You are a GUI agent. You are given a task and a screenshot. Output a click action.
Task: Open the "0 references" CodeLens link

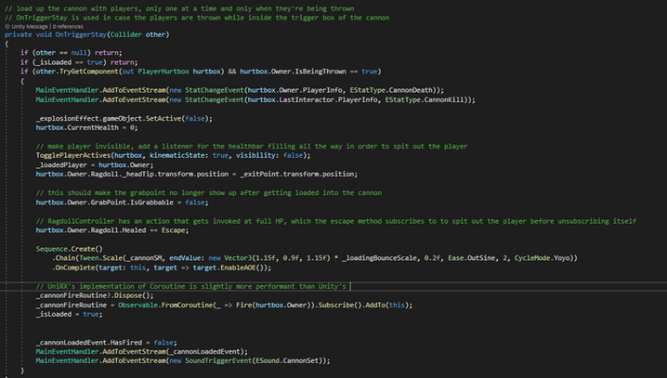68,26
